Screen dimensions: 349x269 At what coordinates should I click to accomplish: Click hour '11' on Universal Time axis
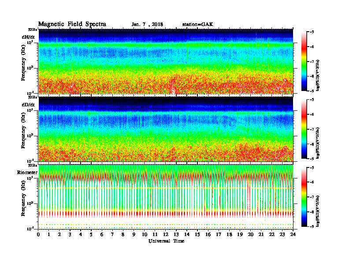coord(155,235)
